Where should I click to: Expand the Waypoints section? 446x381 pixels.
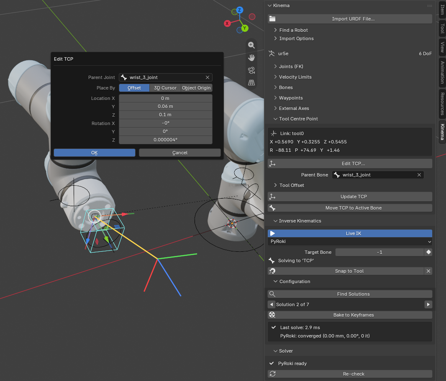tap(275, 98)
